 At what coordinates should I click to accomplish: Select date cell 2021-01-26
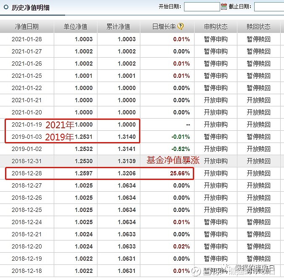[x=27, y=63]
